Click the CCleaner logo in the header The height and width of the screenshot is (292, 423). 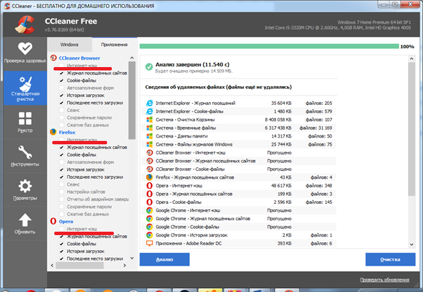pyautogui.click(x=25, y=25)
